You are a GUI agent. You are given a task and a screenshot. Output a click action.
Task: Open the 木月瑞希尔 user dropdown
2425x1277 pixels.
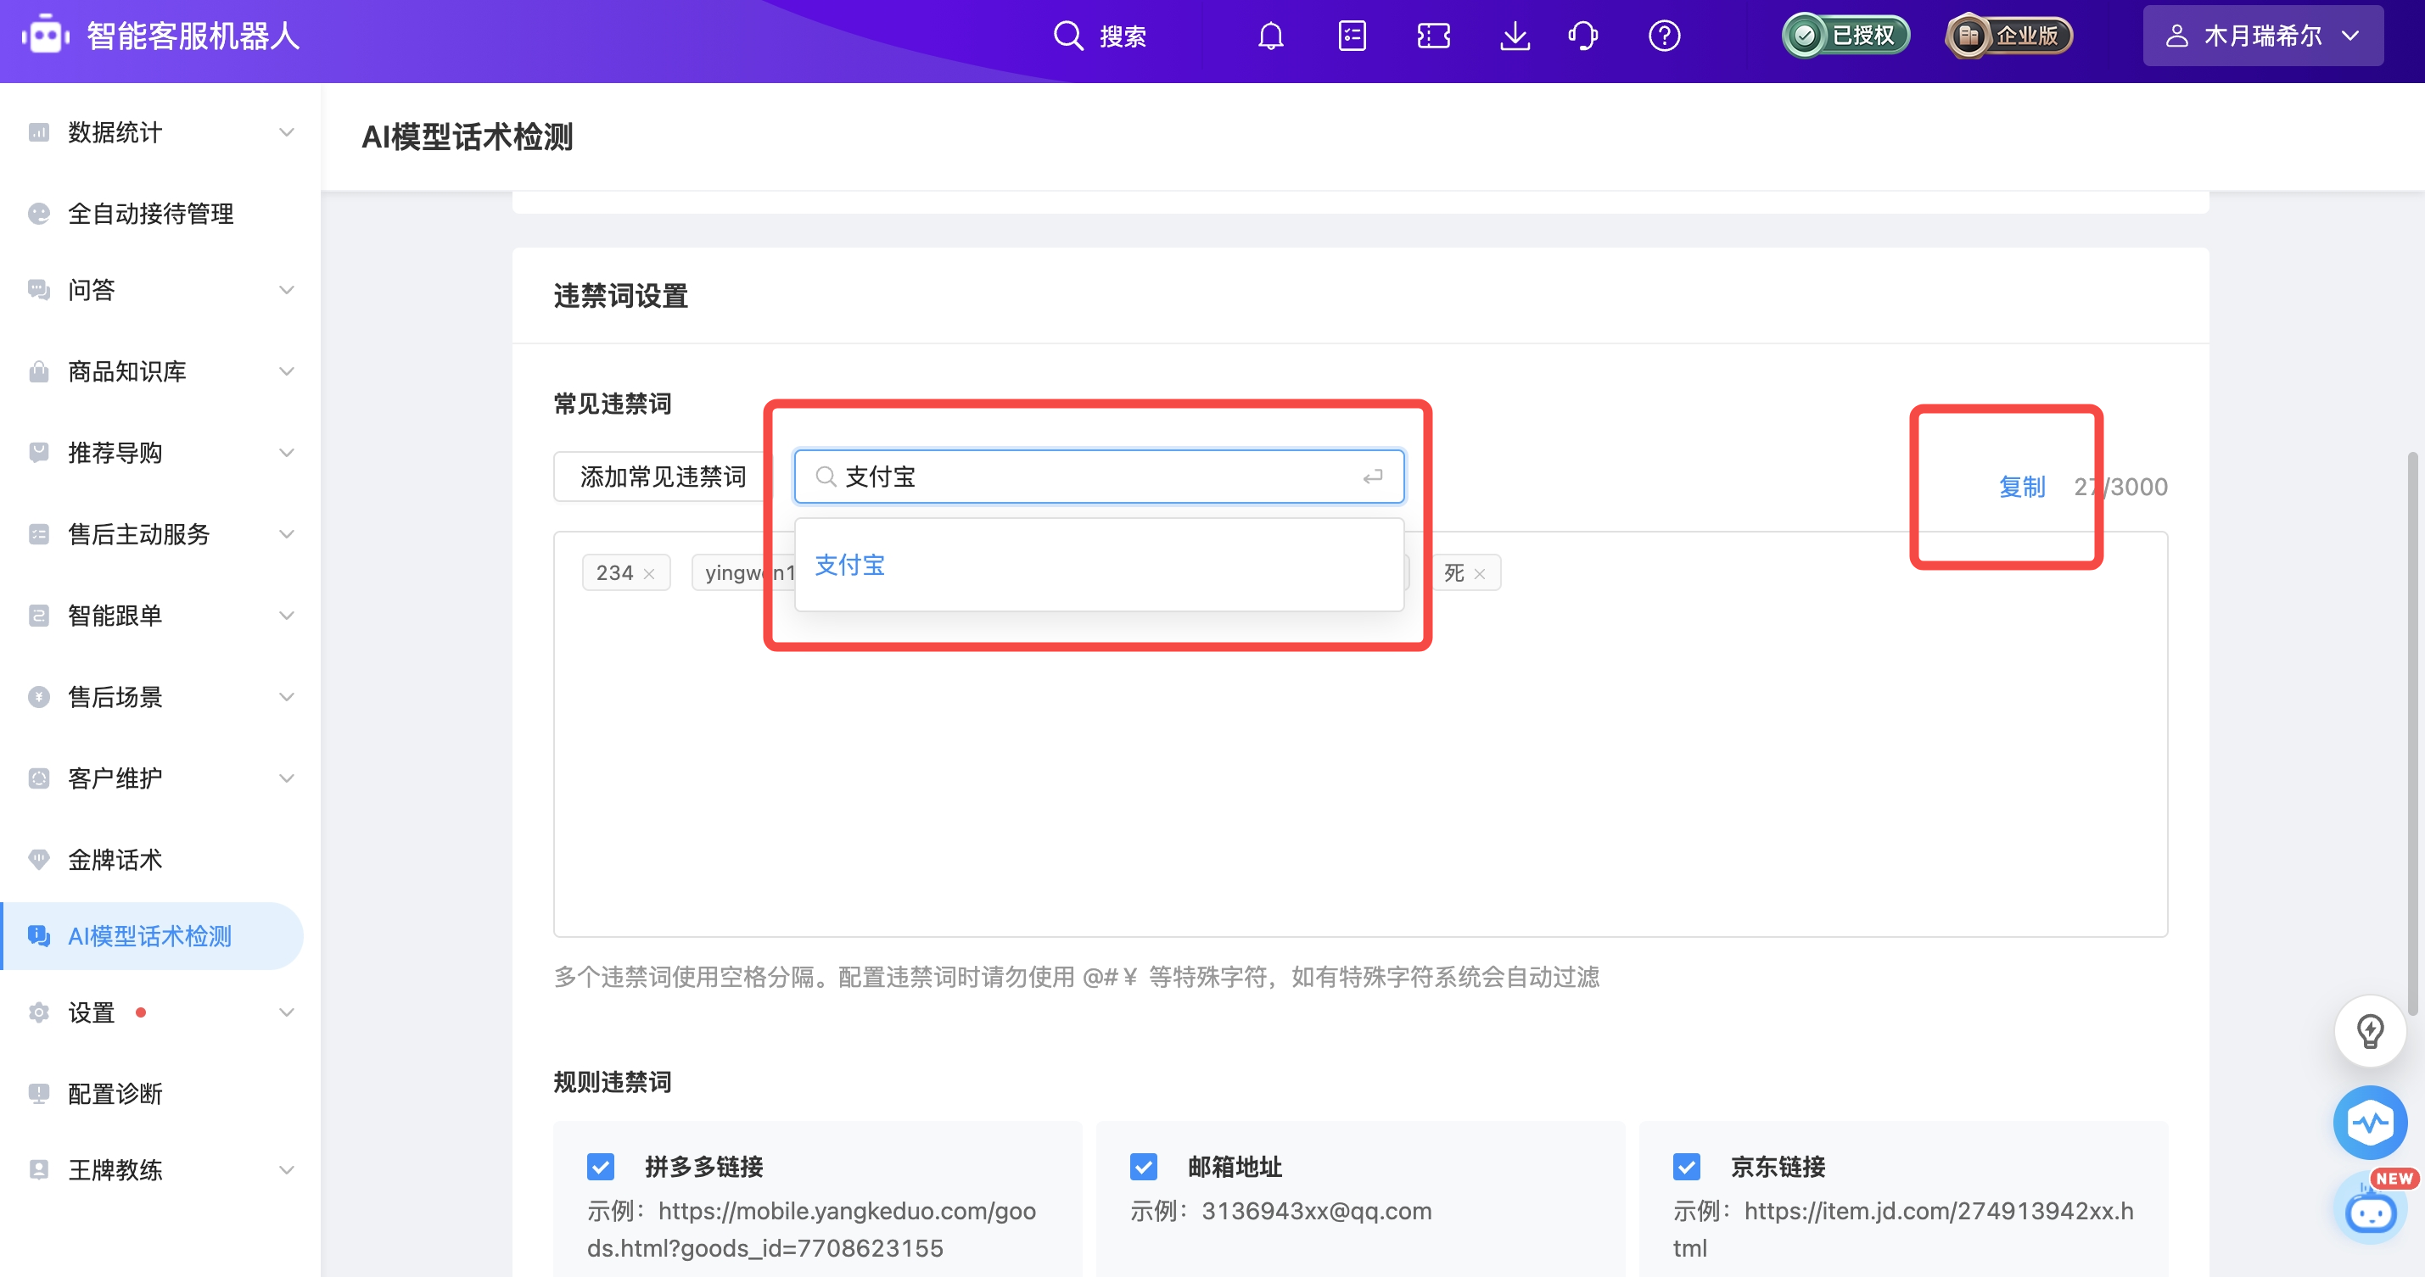coord(2263,36)
